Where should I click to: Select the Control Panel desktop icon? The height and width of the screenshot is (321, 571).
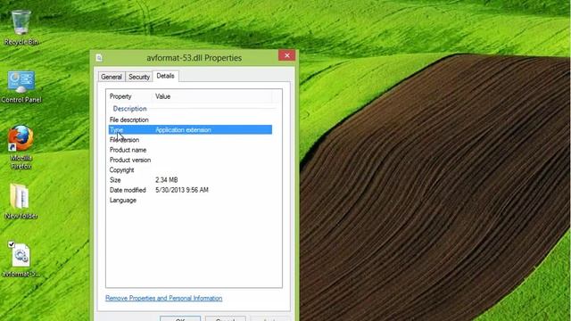click(x=21, y=86)
